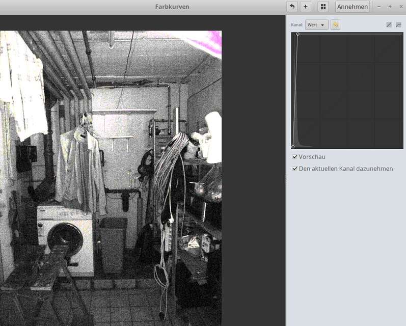
Task: Select the upper curve control point
Action: pyautogui.click(x=297, y=34)
